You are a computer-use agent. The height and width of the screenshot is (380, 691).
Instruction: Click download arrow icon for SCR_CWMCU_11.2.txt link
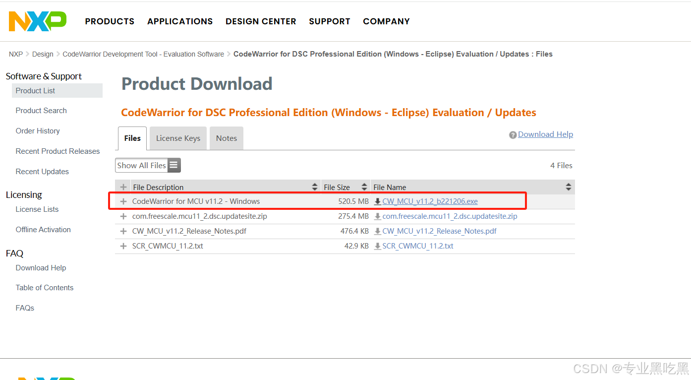(x=378, y=246)
